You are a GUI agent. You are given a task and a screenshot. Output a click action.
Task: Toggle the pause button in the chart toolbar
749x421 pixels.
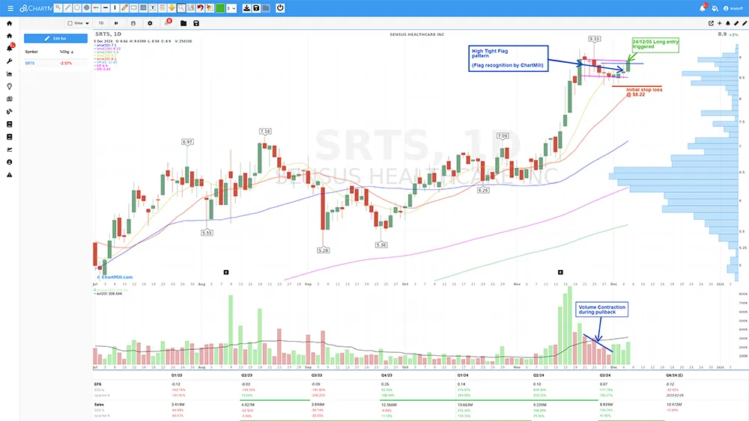pyautogui.click(x=116, y=23)
